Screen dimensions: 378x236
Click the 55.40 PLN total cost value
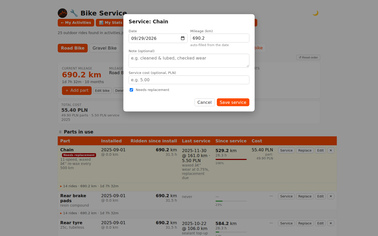tap(75, 110)
